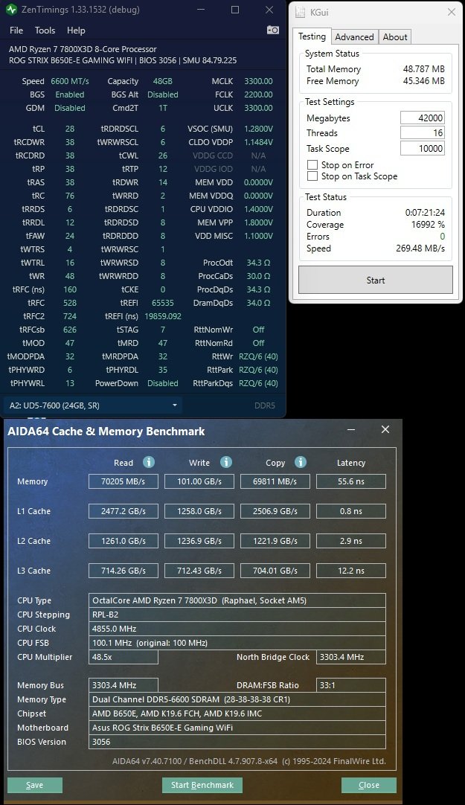
Task: Click the info icon next to Write
Action: pos(226,462)
